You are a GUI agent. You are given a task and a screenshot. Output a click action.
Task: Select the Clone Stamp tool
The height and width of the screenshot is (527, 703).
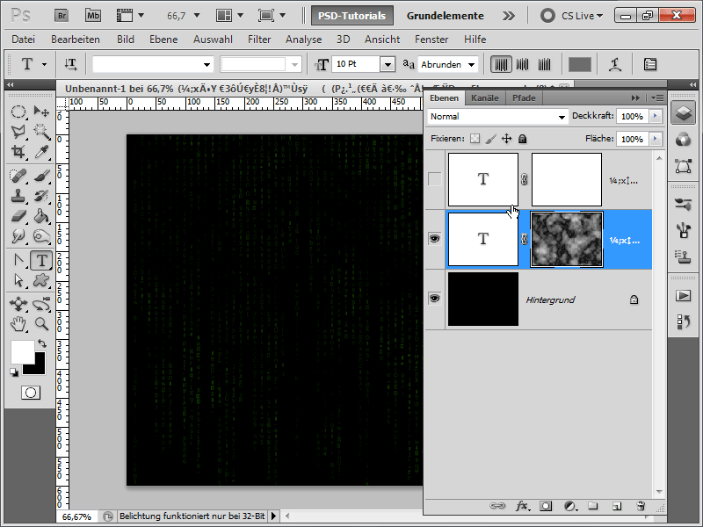[x=18, y=196]
